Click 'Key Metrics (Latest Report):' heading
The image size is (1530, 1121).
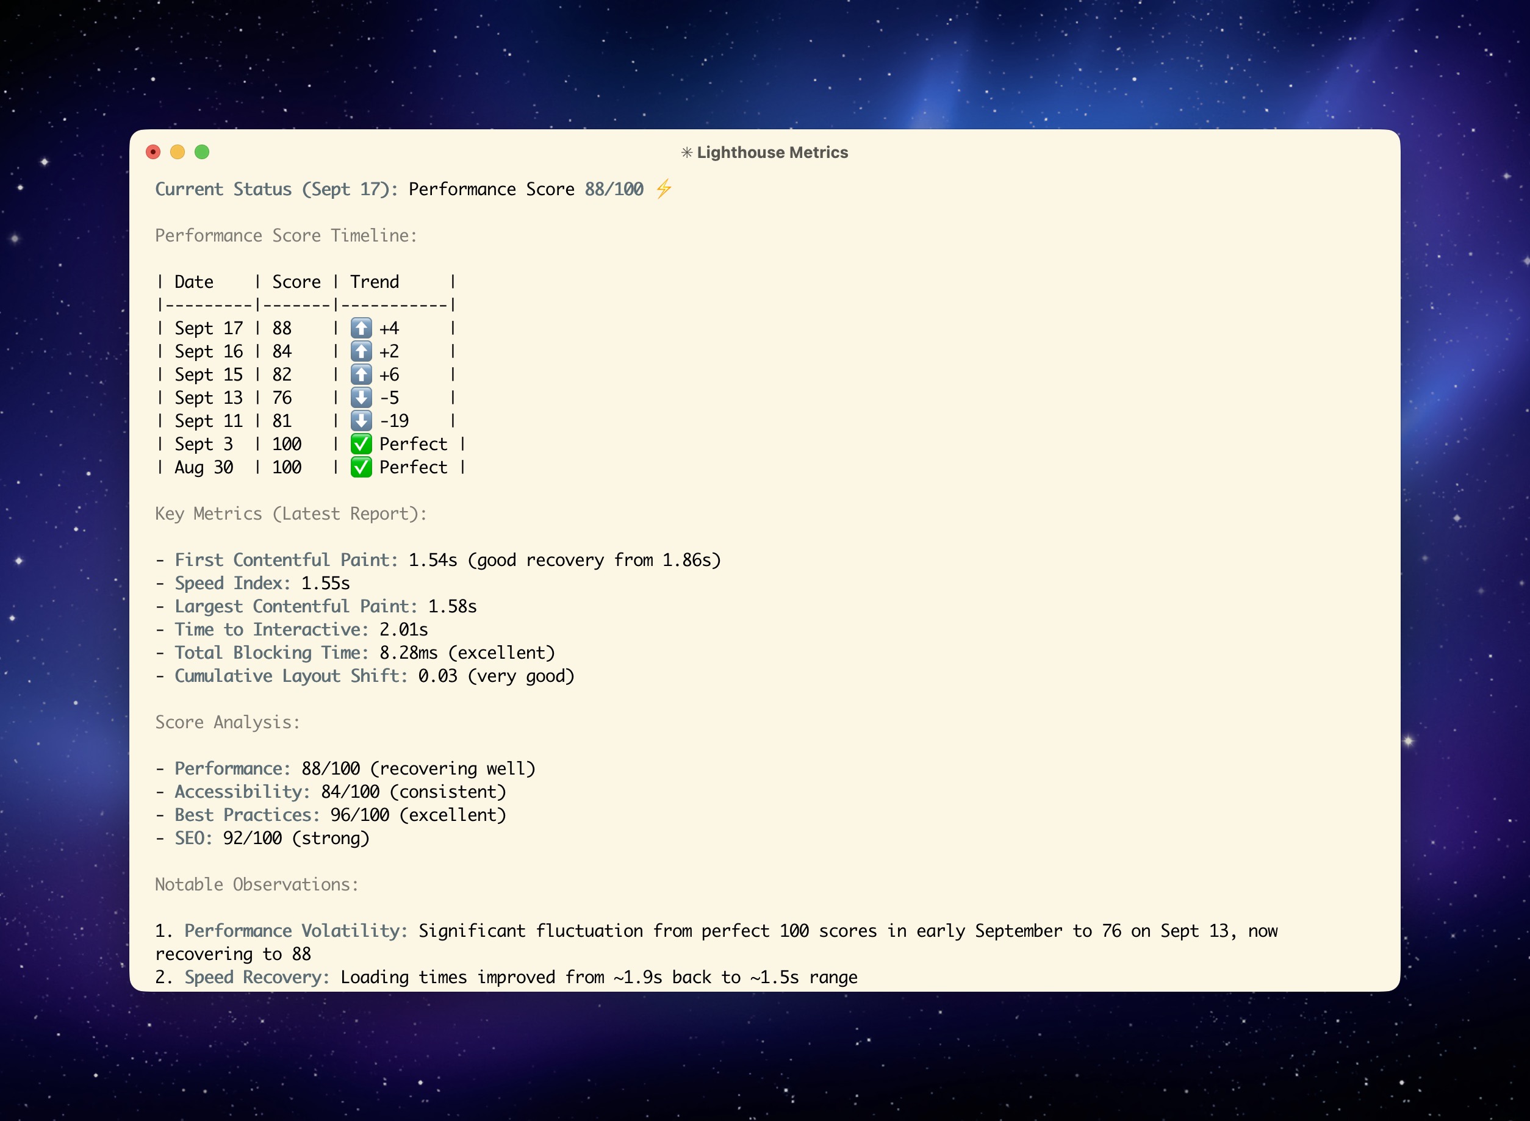tap(291, 514)
